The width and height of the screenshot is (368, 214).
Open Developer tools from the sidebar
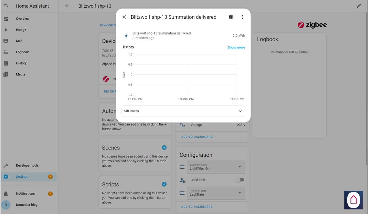27,166
